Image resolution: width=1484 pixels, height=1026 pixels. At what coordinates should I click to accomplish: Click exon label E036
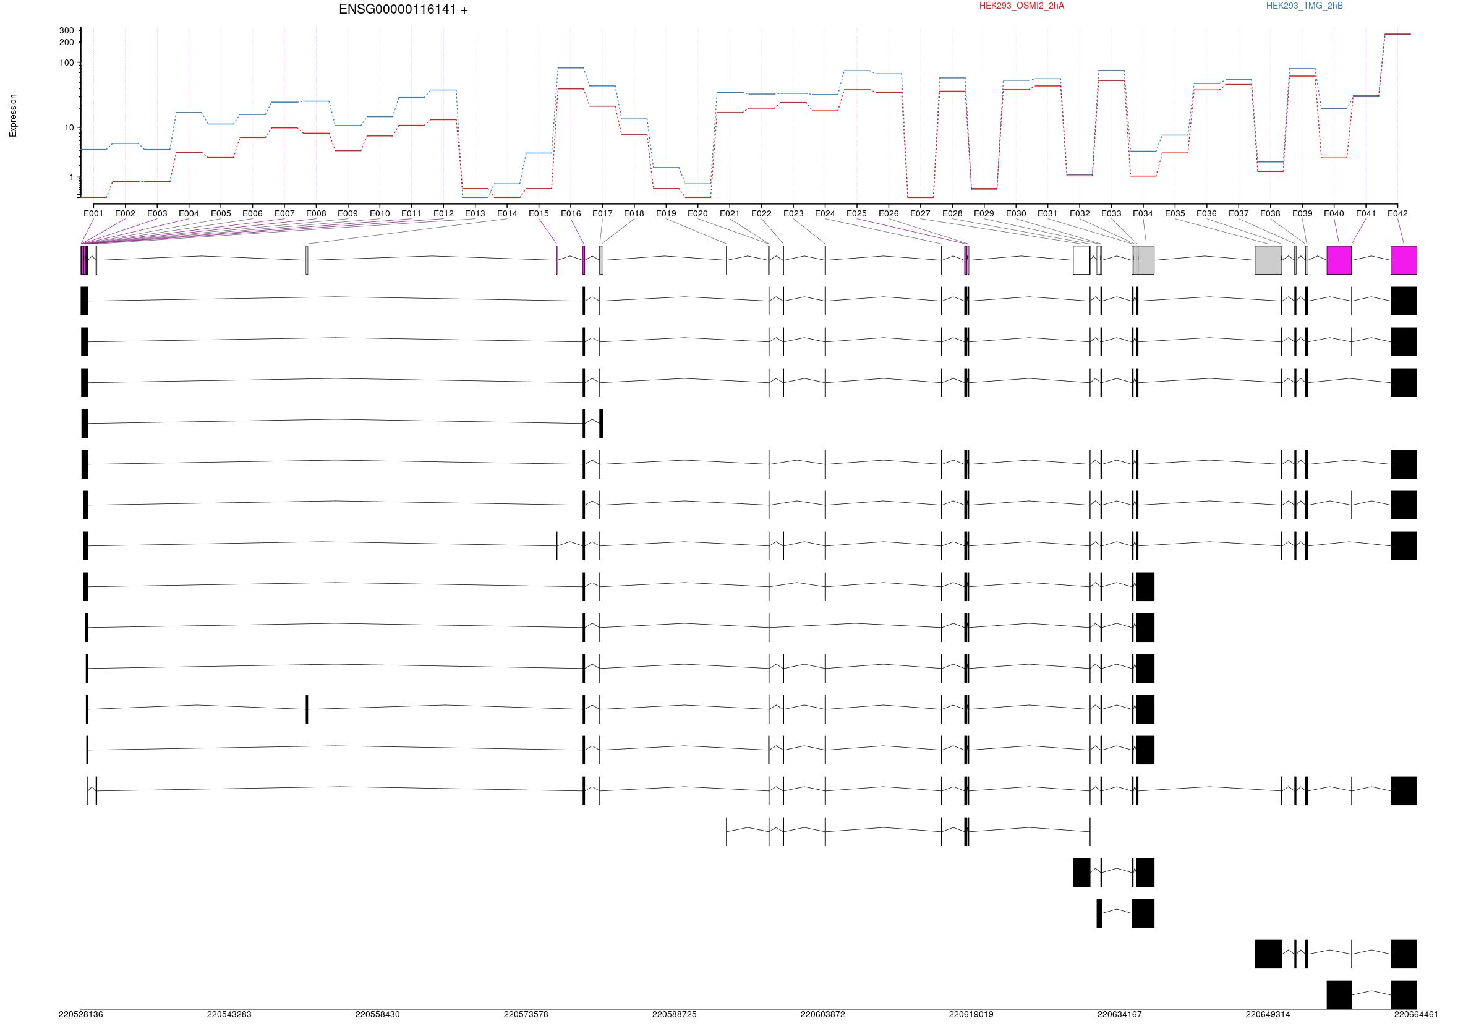tap(1206, 214)
